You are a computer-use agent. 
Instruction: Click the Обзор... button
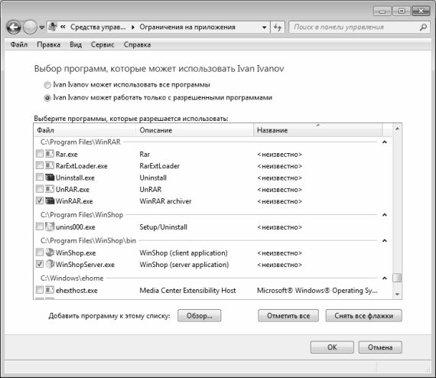pyautogui.click(x=200, y=316)
